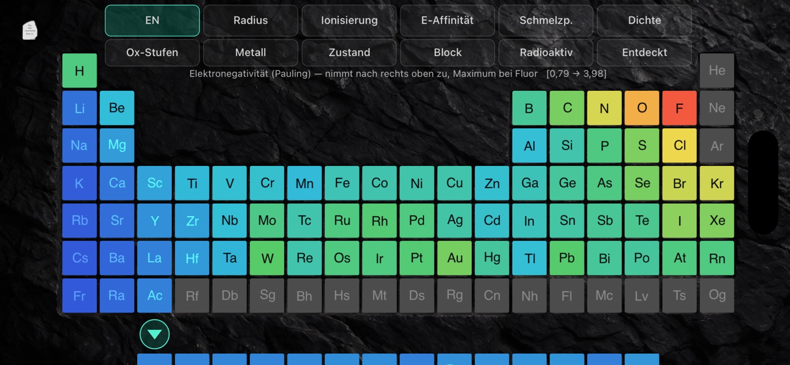
Task: Show Zustand coloring
Action: (x=349, y=52)
